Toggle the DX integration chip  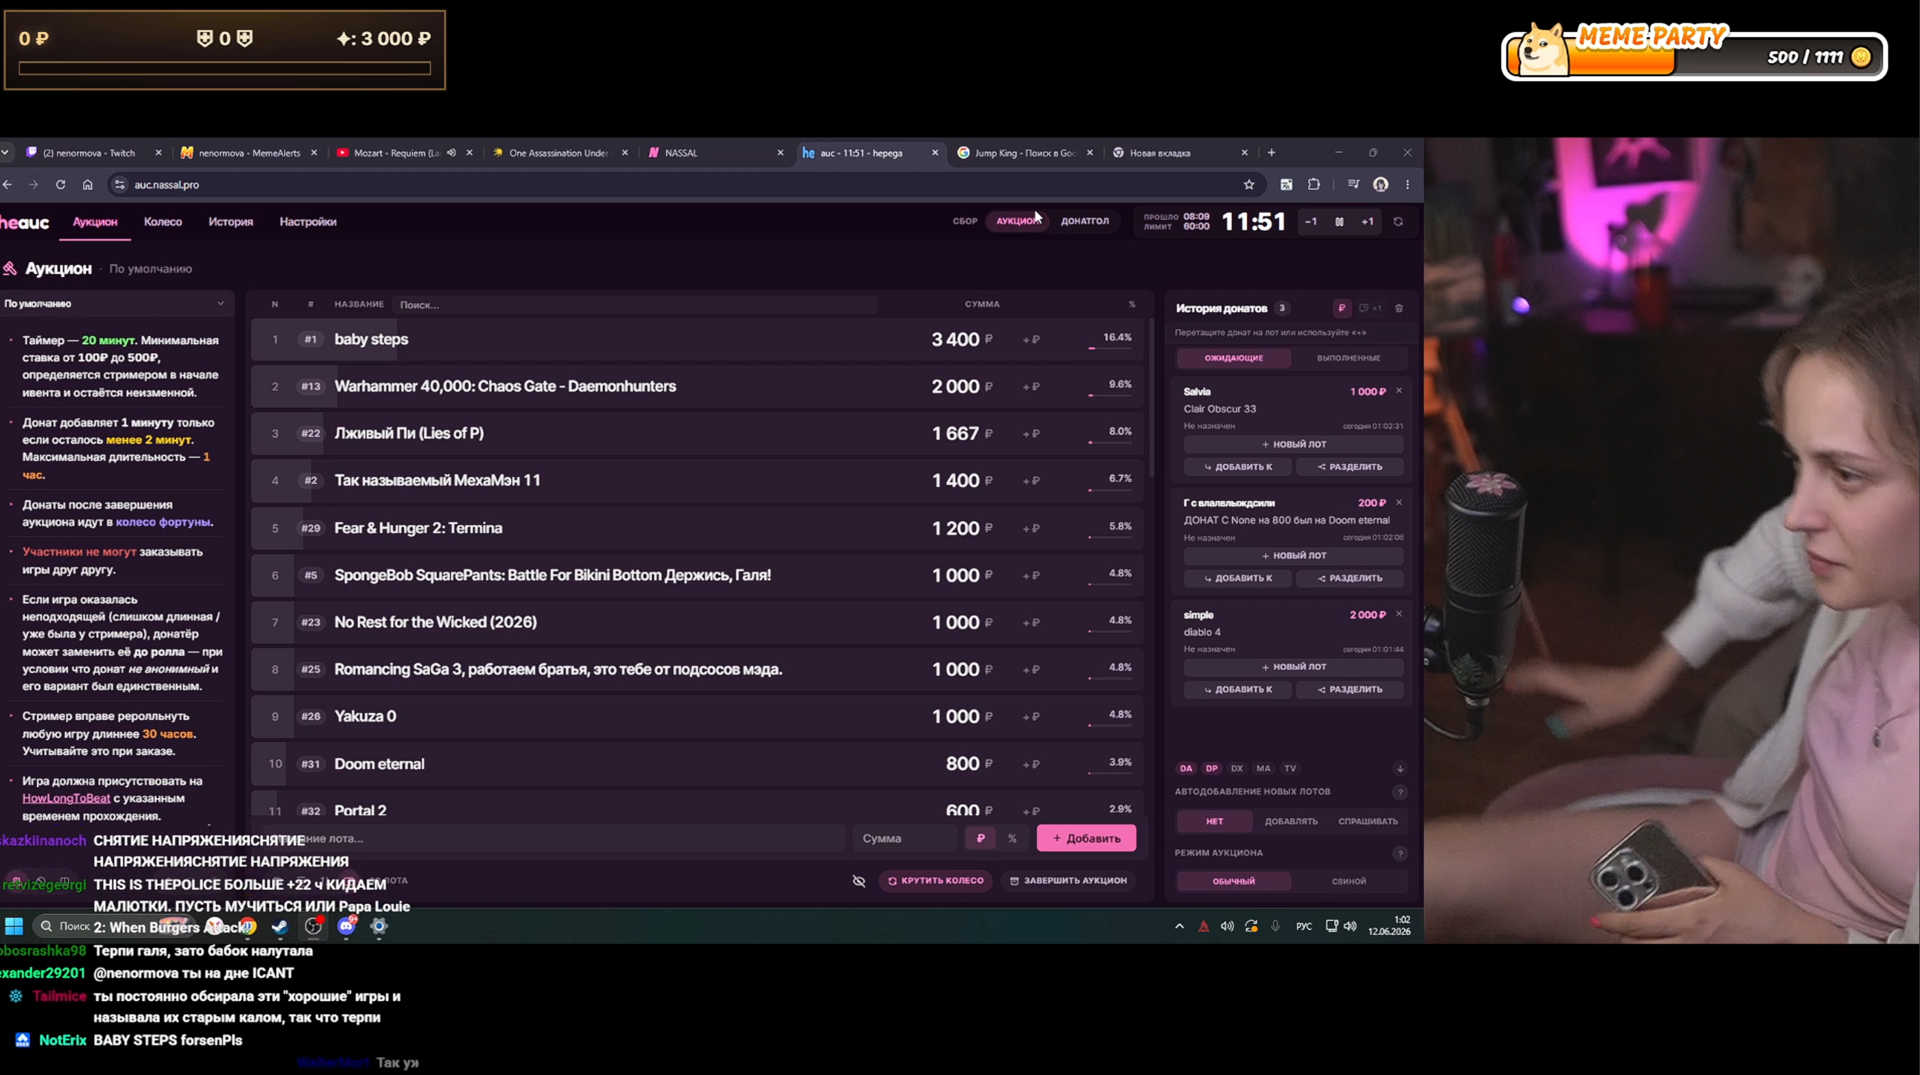[x=1237, y=769]
